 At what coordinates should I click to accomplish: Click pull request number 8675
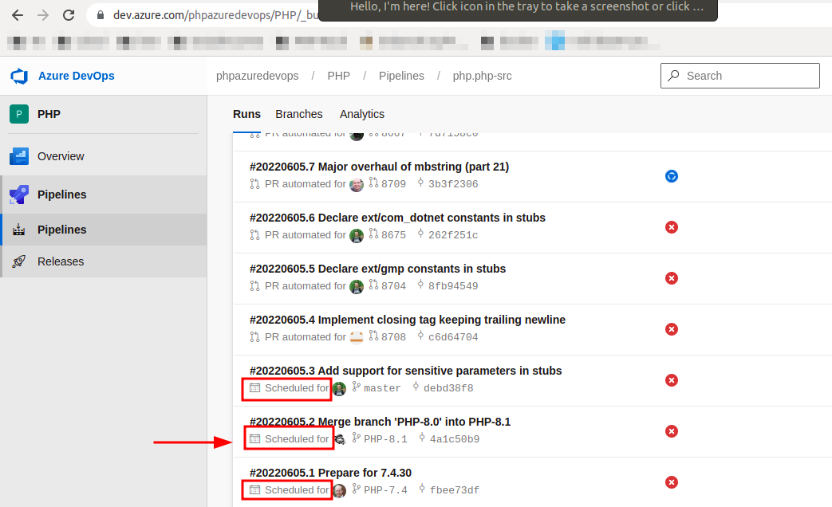(x=393, y=235)
